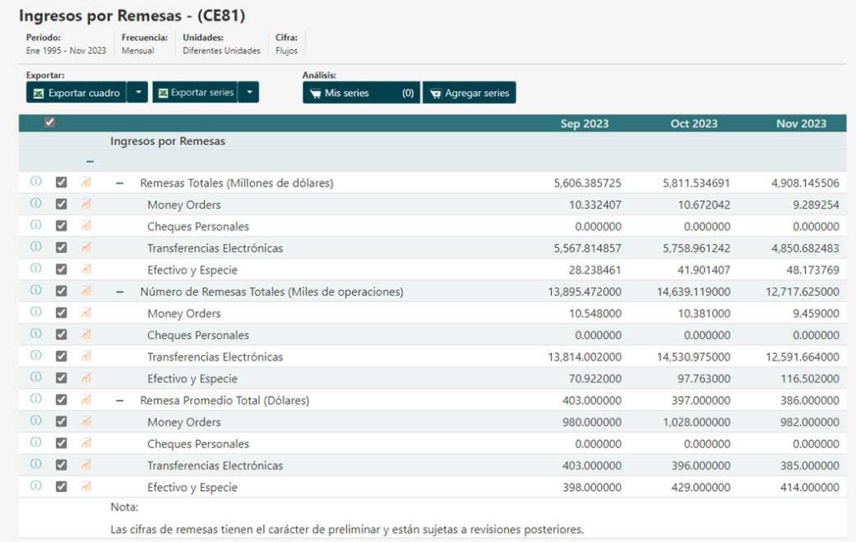Open the Mis series cart button

coord(360,93)
